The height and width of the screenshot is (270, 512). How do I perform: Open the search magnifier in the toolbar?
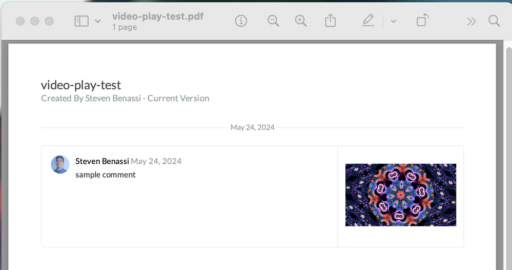494,21
